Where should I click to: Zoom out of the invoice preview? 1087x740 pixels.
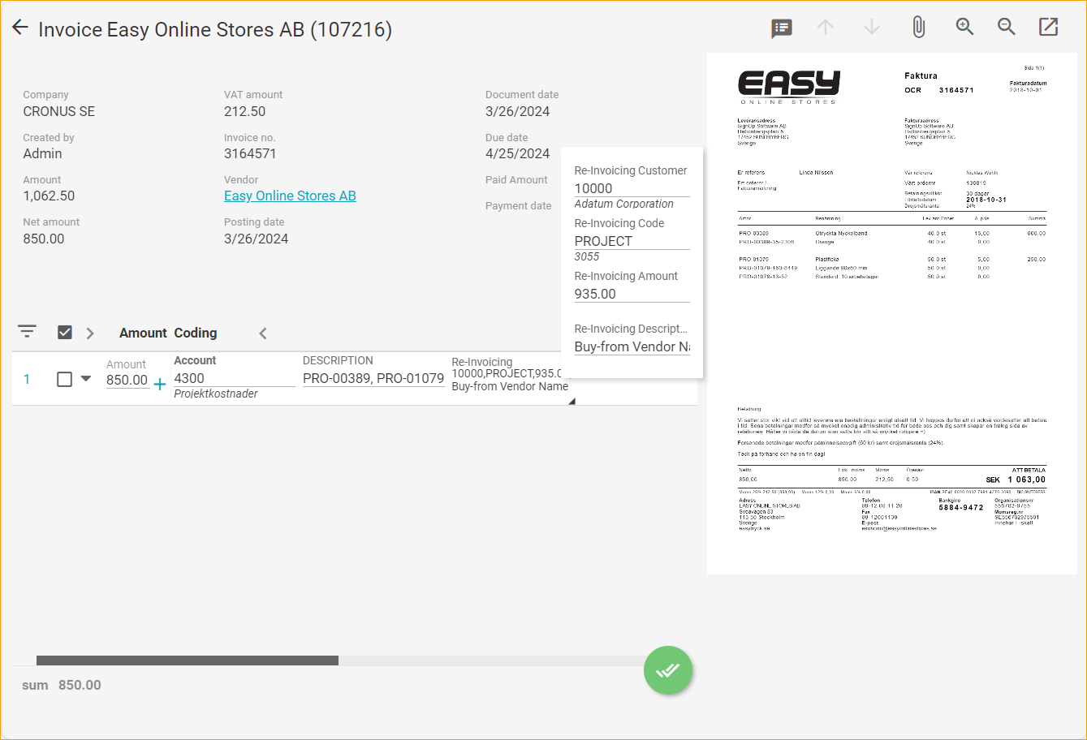(x=1007, y=27)
